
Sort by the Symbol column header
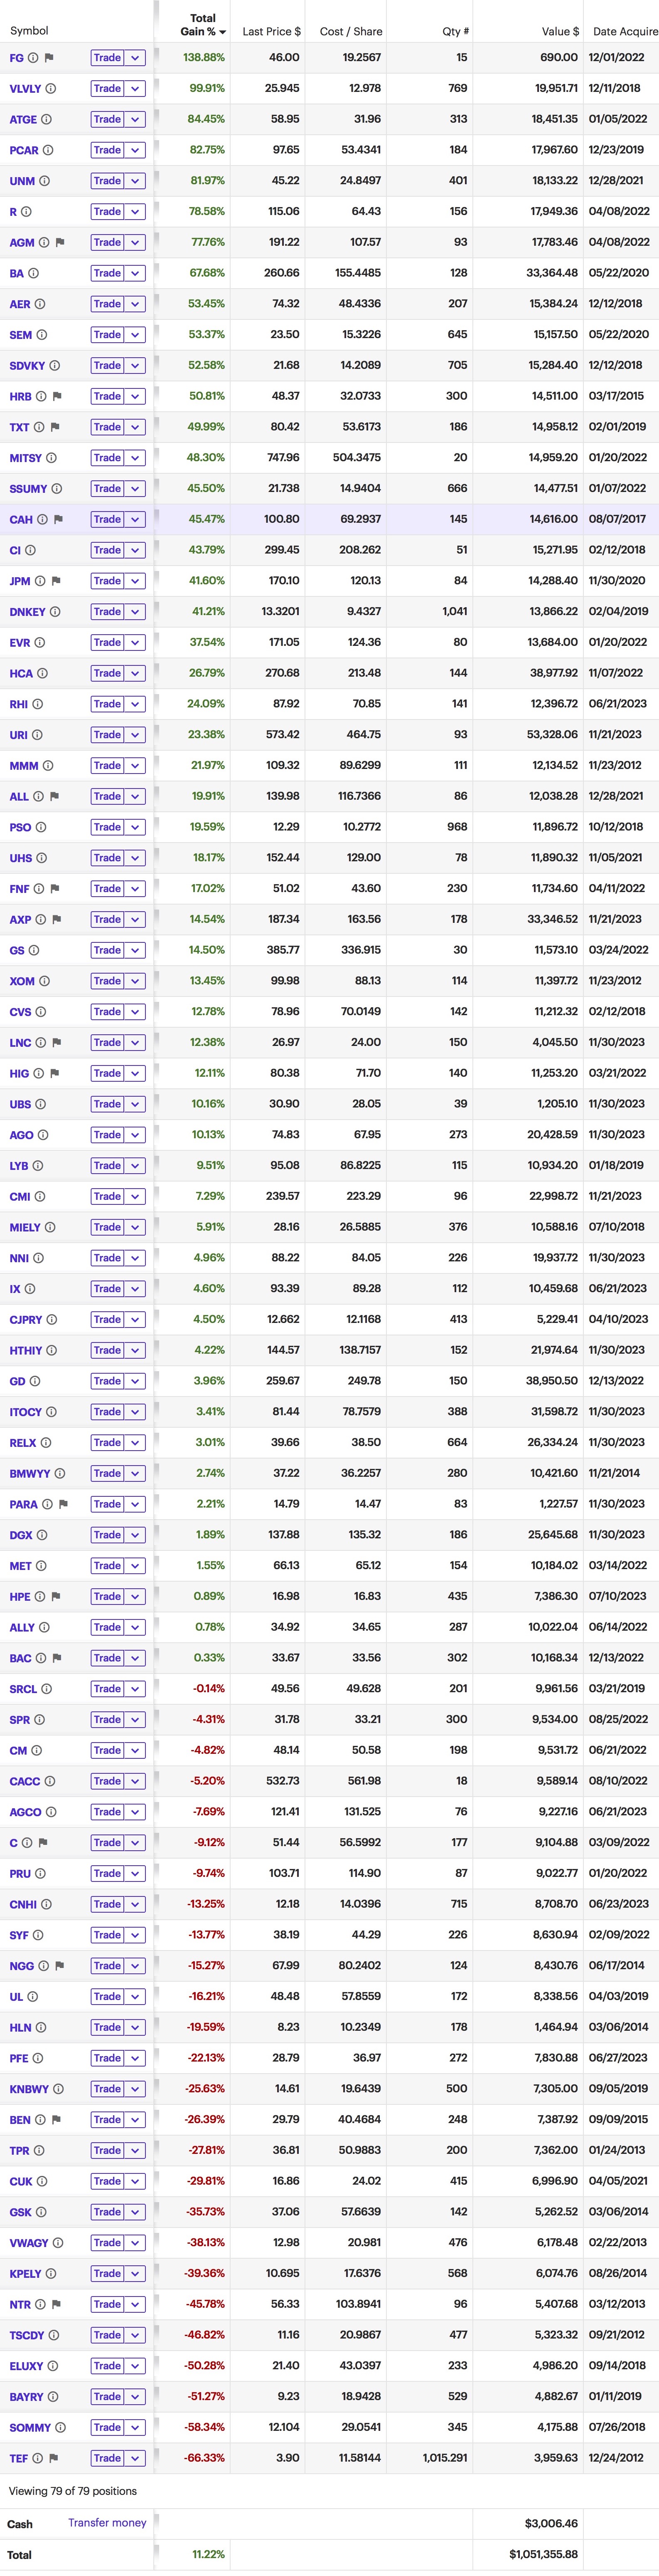click(29, 31)
